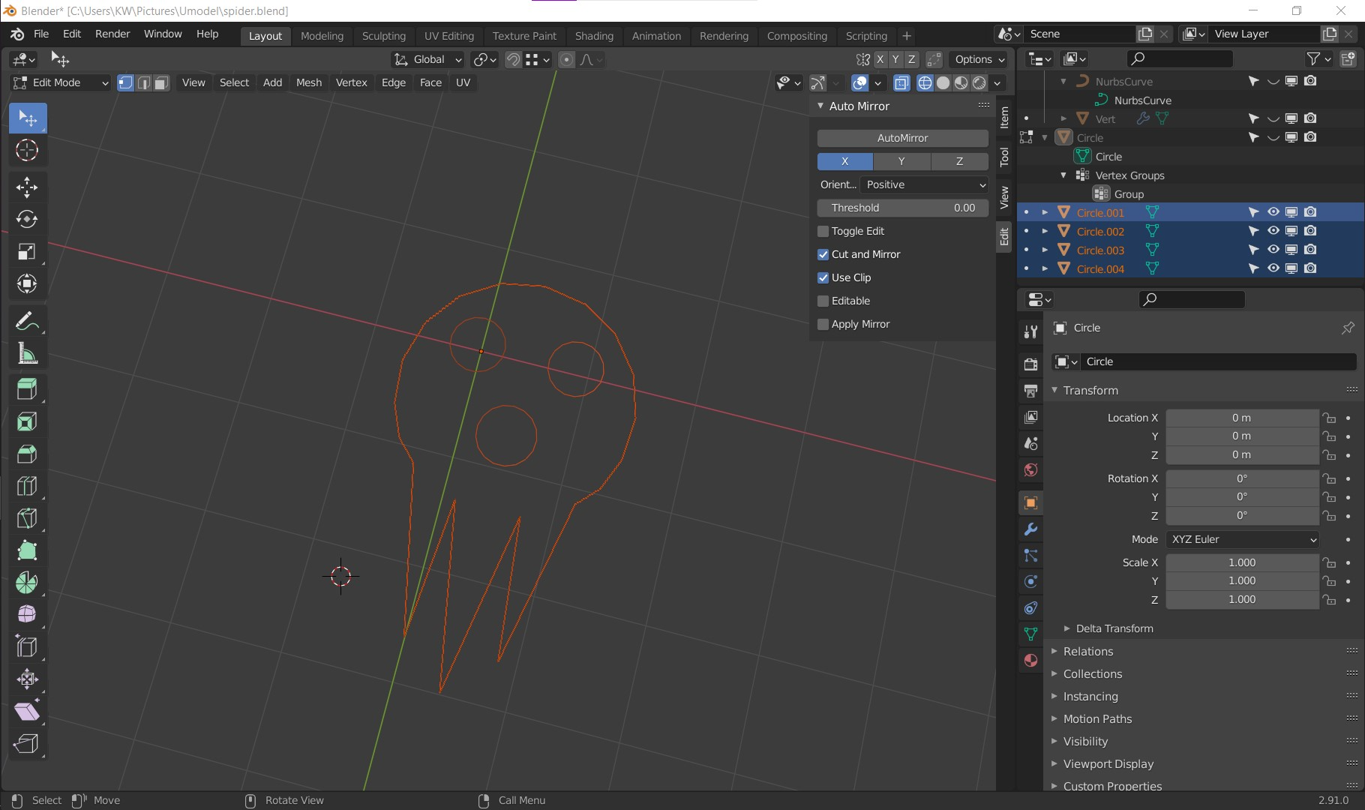Select the Extrude Region tool
The width and height of the screenshot is (1365, 810).
click(27, 389)
